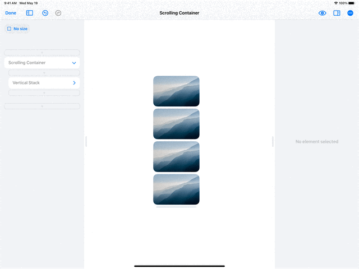Click the right canvas resize handle
Image resolution: width=359 pixels, height=269 pixels.
tap(273, 141)
